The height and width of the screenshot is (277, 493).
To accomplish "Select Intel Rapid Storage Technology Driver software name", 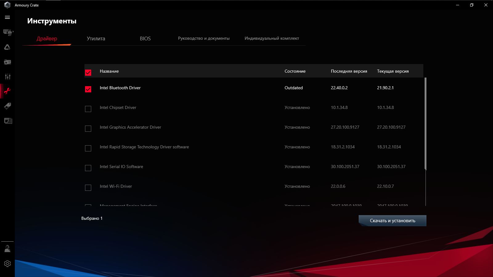I will pyautogui.click(x=144, y=147).
